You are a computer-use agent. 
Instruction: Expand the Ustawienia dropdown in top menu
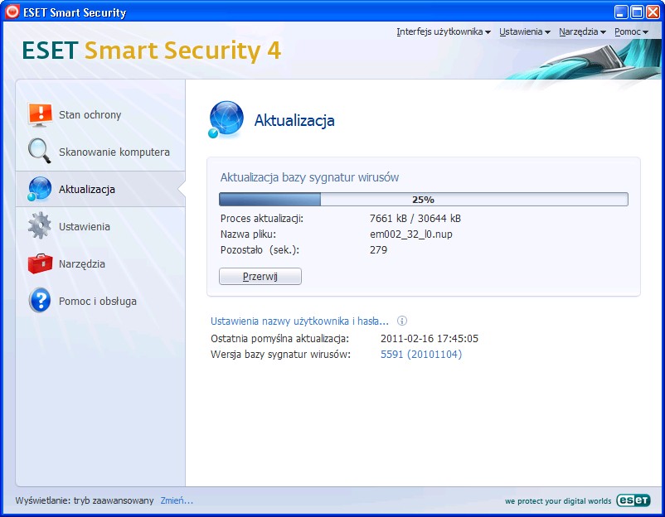(525, 31)
